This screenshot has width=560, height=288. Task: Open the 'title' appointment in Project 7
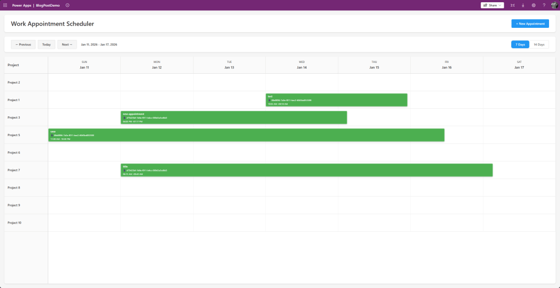(306, 170)
